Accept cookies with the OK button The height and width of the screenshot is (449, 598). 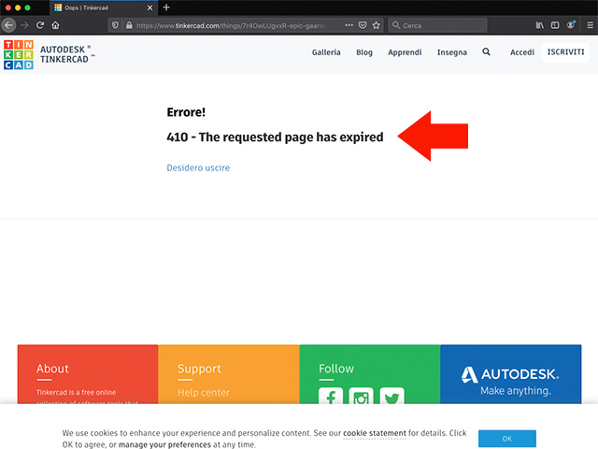[506, 439]
